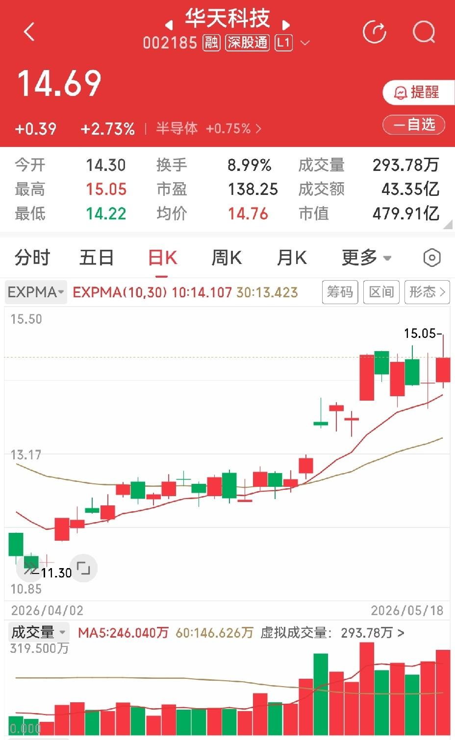Tap the back arrow icon
This screenshot has height=740, width=455.
click(x=29, y=32)
